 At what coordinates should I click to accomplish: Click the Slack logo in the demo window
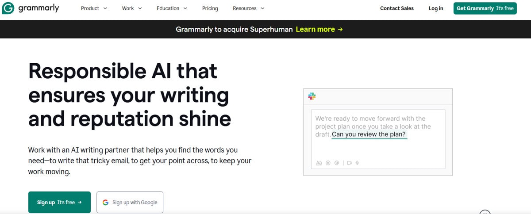click(x=312, y=96)
